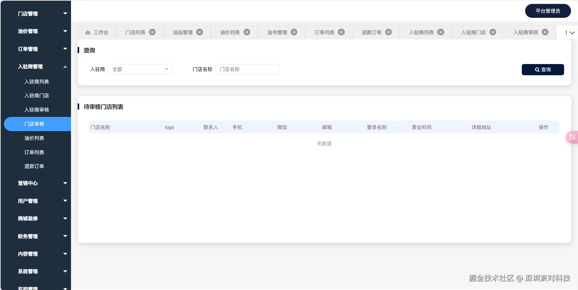Image resolution: width=578 pixels, height=290 pixels.
Task: Click the 微信 column header
Action: pos(282,127)
